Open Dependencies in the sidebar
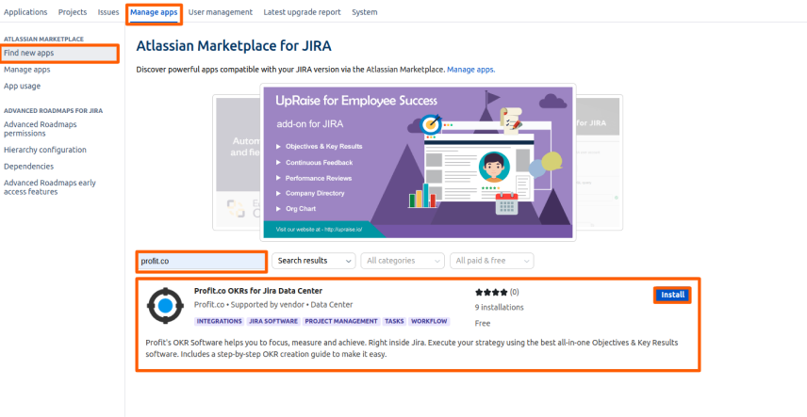Screen dimensions: 807x417 pyautogui.click(x=29, y=166)
